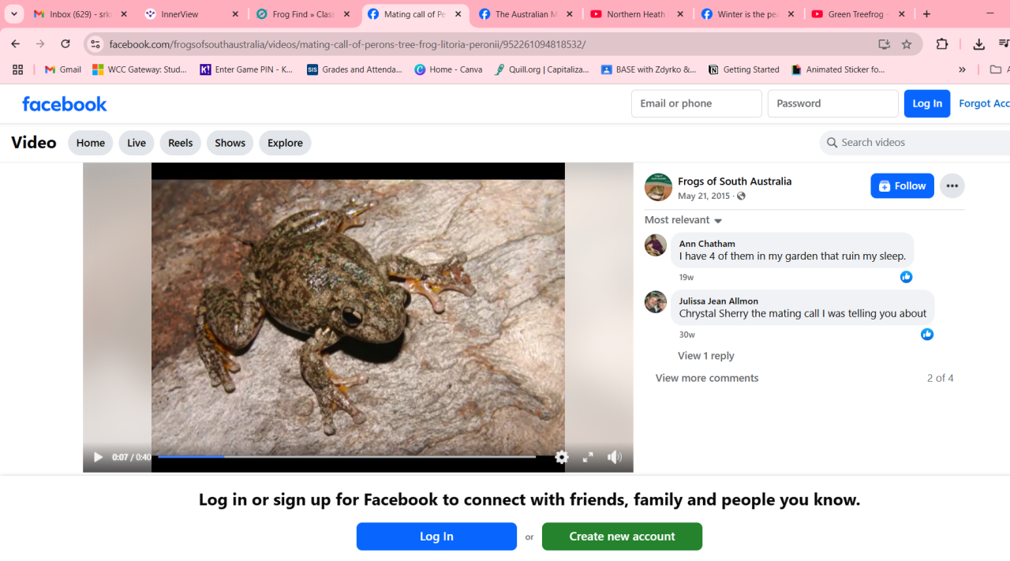The image size is (1010, 561).
Task: Play the frog mating call video
Action: [98, 457]
